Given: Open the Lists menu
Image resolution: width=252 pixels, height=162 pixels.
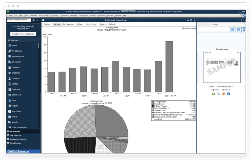Looking at the screenshot, I should tap(26, 15).
